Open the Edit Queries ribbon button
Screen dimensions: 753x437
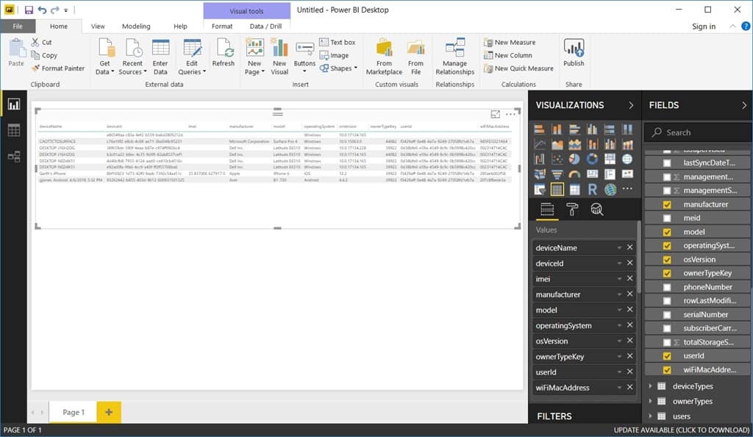pyautogui.click(x=192, y=57)
